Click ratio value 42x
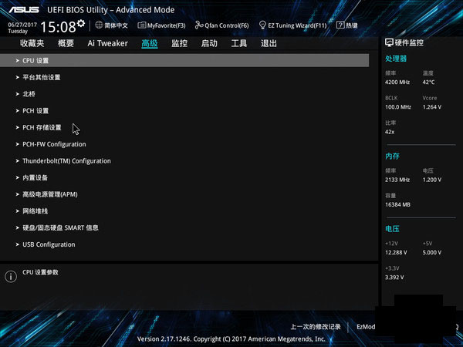The height and width of the screenshot is (347, 463). tap(390, 132)
